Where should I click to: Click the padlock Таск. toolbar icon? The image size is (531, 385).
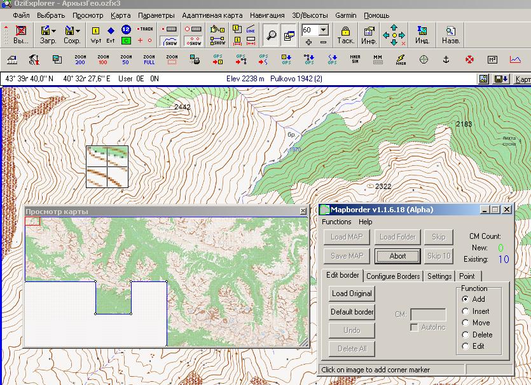(x=345, y=34)
